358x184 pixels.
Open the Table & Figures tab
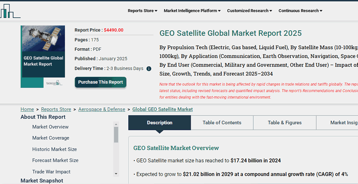[x=284, y=123]
